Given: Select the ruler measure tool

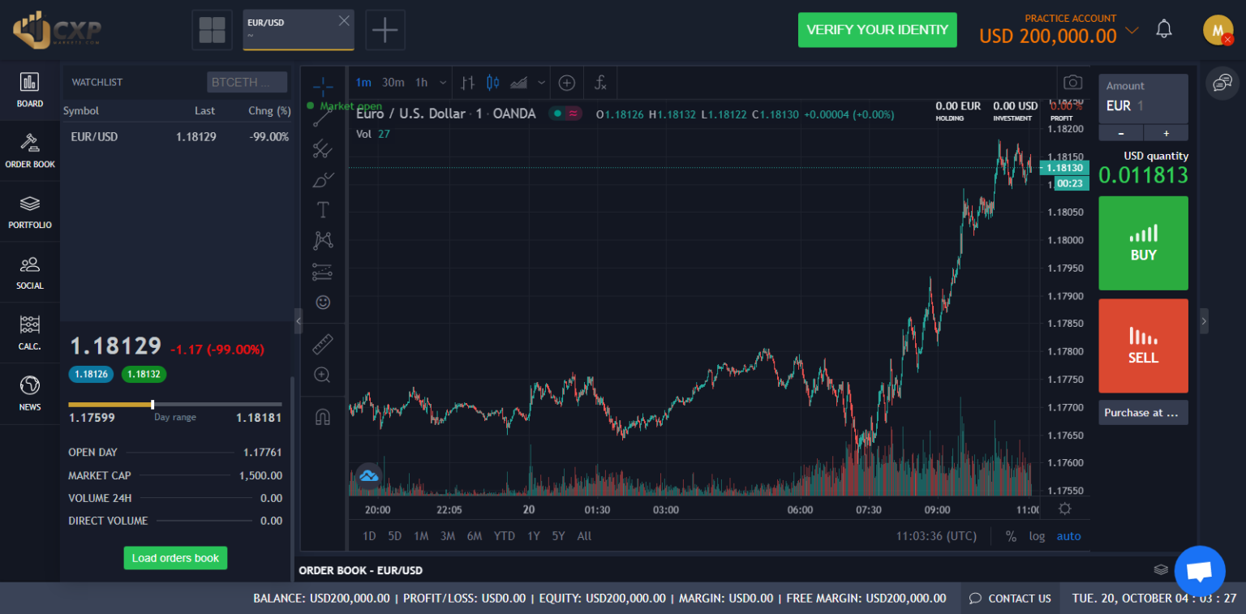Looking at the screenshot, I should coord(323,344).
